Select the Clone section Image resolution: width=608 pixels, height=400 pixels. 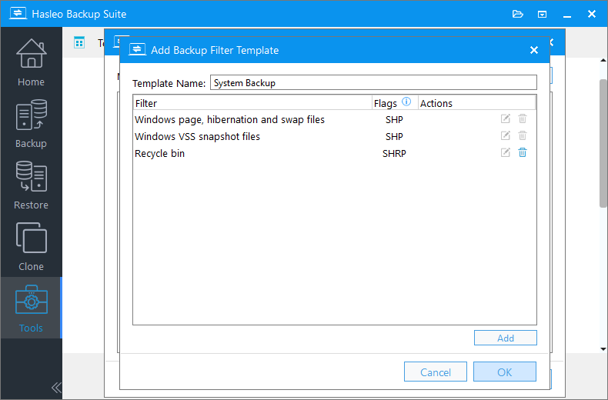pos(31,246)
